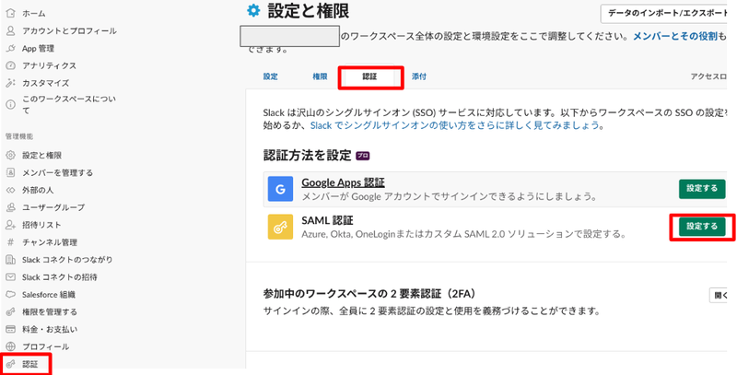Click the purple プロ badge
This screenshot has height=375, width=737.
[362, 156]
